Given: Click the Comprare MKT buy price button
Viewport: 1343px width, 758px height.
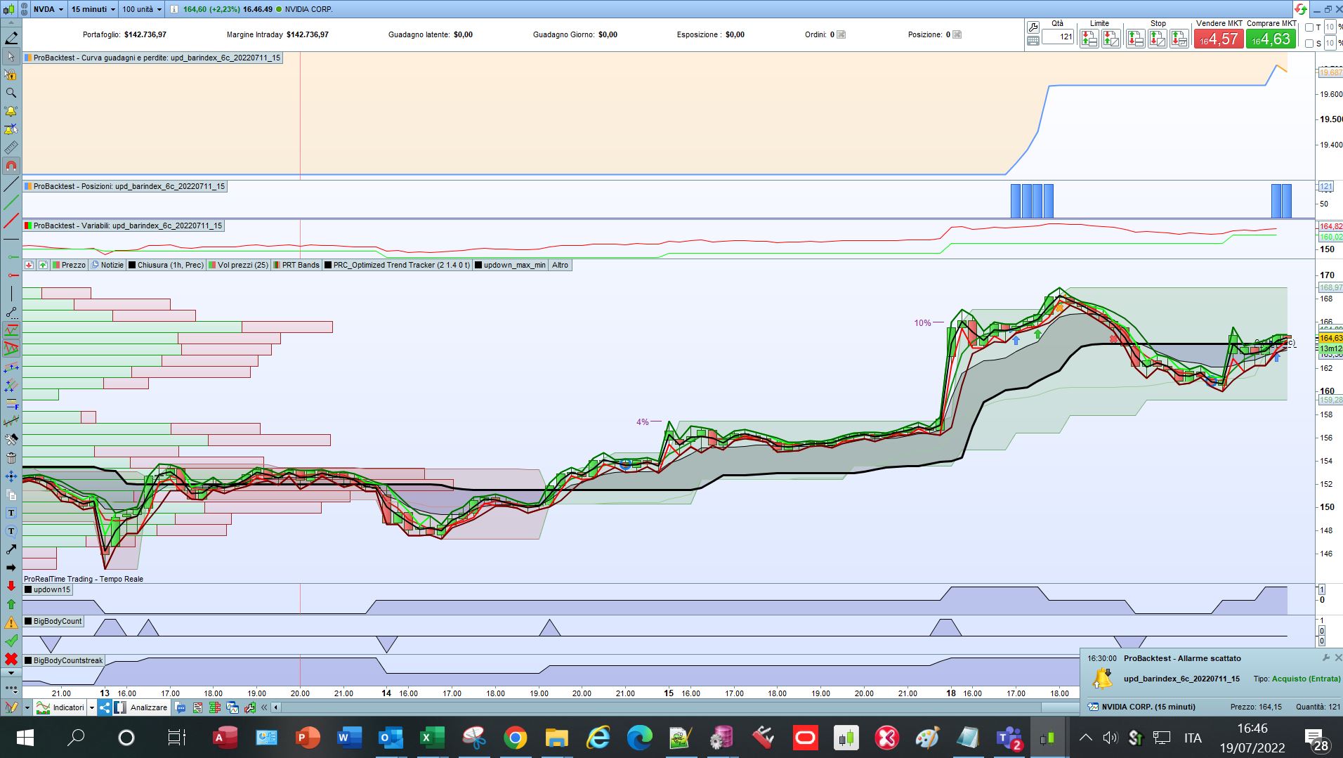Looking at the screenshot, I should [x=1271, y=39].
